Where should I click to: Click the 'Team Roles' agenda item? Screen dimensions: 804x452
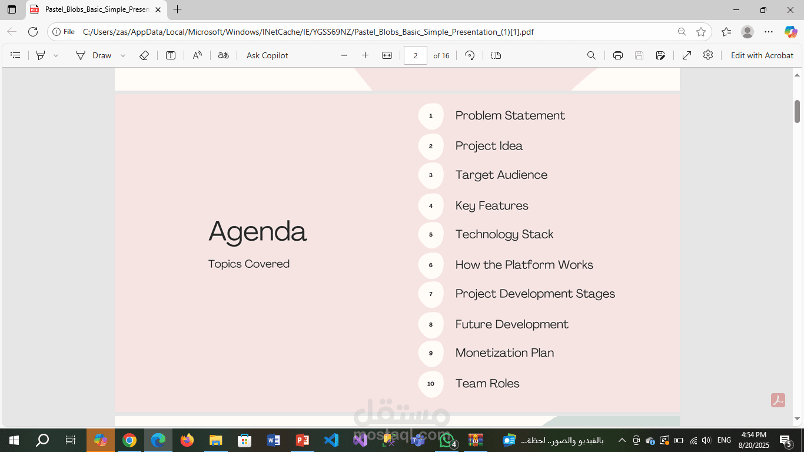tap(487, 383)
